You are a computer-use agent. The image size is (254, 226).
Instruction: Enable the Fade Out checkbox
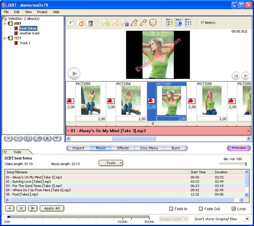tap(201, 209)
